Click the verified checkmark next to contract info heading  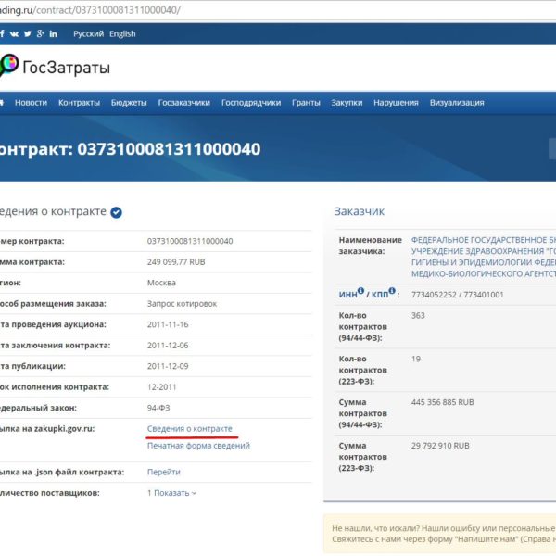click(117, 212)
